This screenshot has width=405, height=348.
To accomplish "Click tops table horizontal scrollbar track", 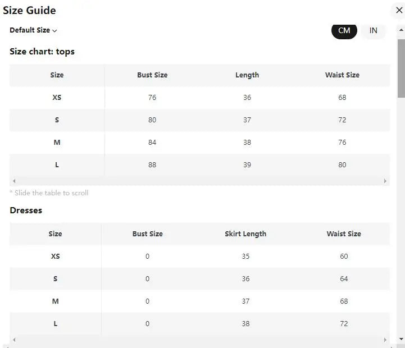I will [199, 181].
